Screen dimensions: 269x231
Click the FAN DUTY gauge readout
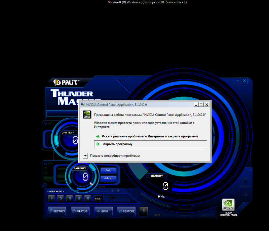(x=85, y=177)
